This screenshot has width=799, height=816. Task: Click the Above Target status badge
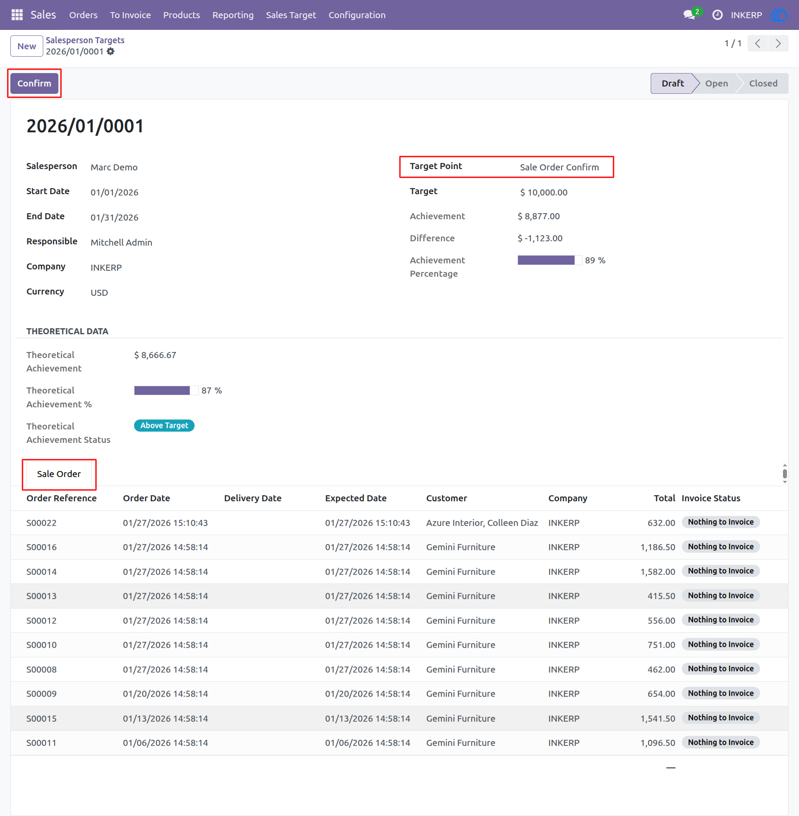pos(164,426)
